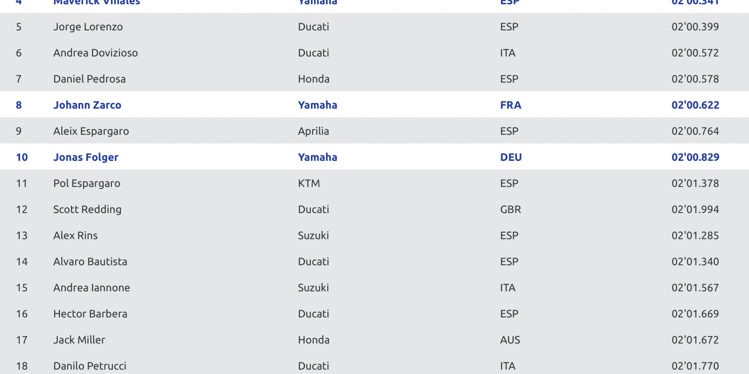Screen dimensions: 749x374
Task: Click Andrea Iannone's name
Action: tap(91, 288)
